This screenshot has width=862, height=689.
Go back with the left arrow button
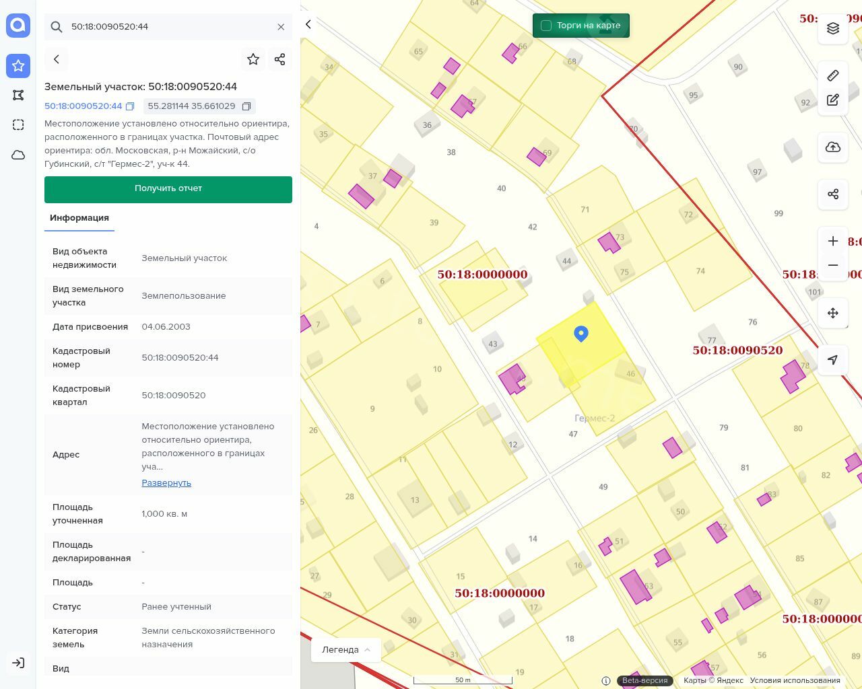pyautogui.click(x=57, y=59)
